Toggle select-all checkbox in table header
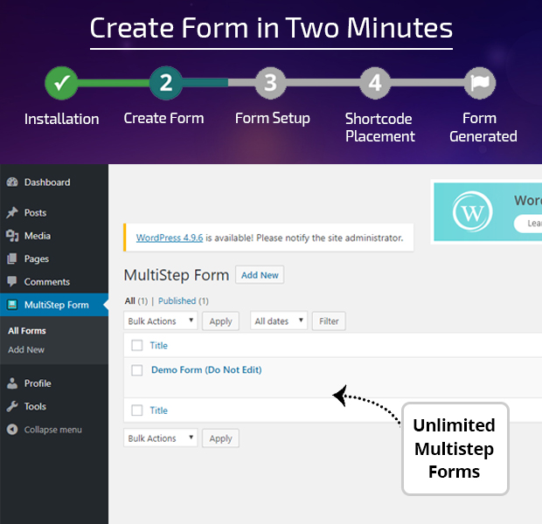 [136, 346]
